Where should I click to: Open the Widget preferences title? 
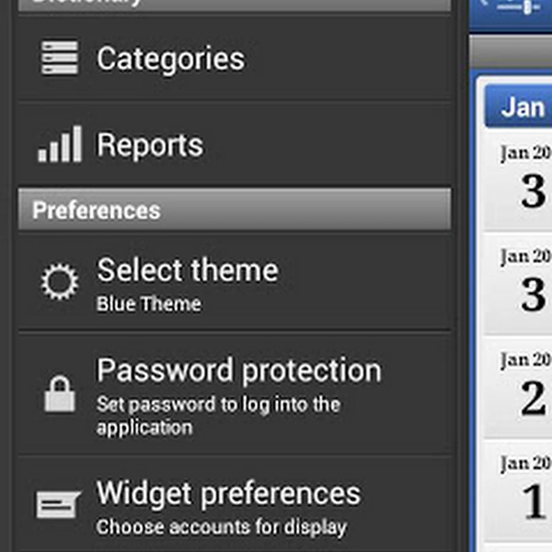(x=228, y=493)
